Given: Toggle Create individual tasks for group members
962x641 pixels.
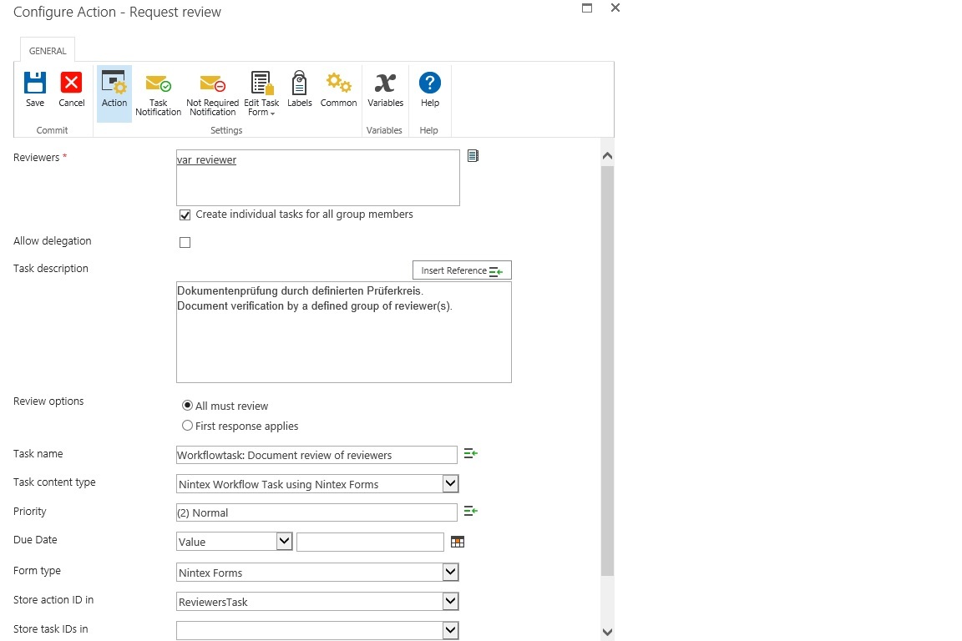Looking at the screenshot, I should [185, 215].
